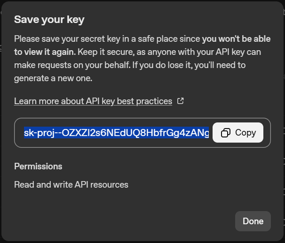The width and height of the screenshot is (285, 243).
Task: Click the copy icon beside the key
Action: point(225,133)
